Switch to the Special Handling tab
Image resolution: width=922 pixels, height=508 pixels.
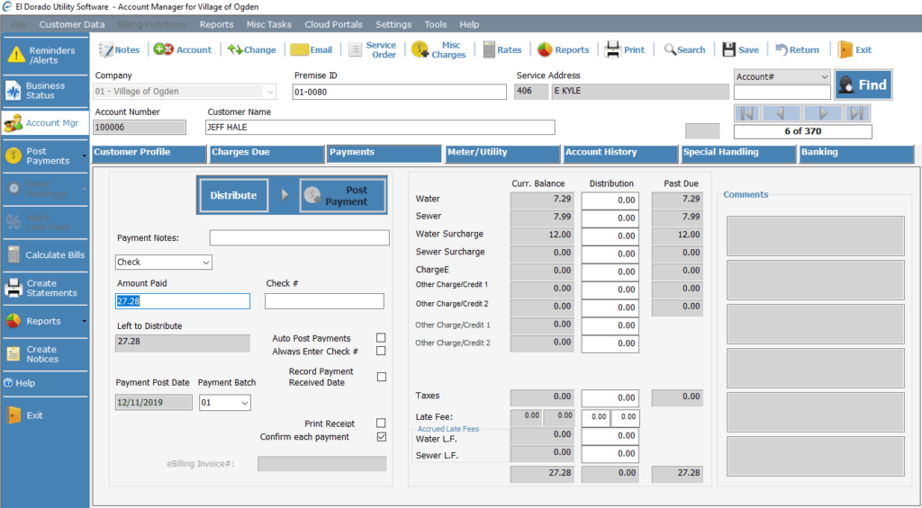coord(738,153)
